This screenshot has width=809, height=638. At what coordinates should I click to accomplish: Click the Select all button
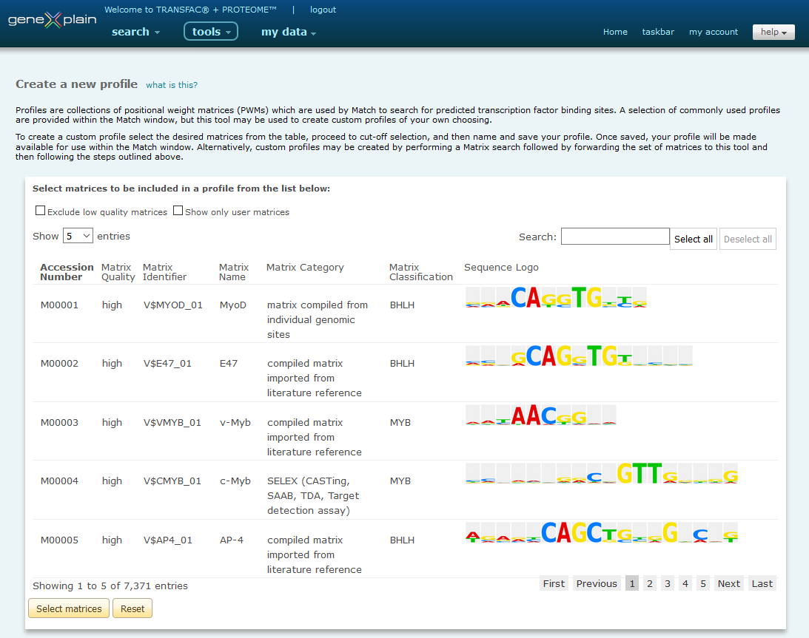click(x=693, y=239)
